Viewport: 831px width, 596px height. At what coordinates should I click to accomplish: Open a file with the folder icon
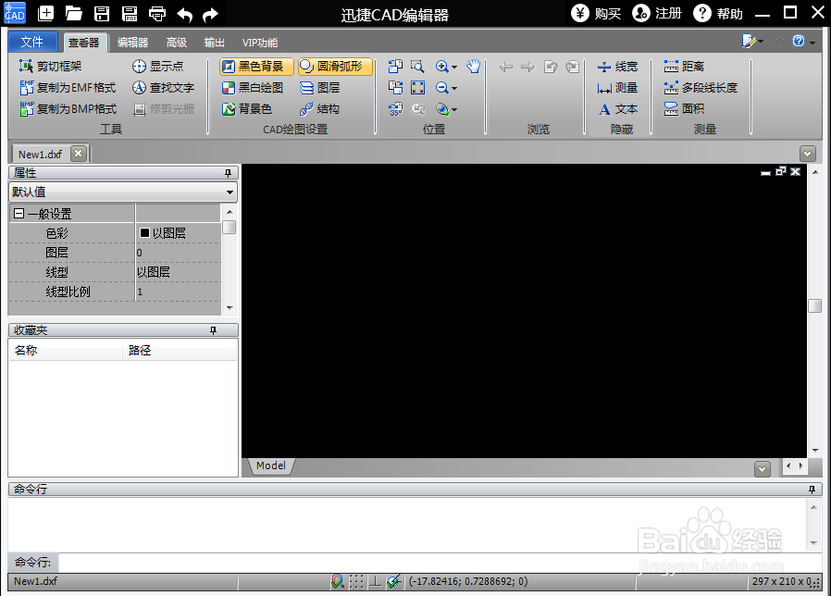[x=74, y=14]
